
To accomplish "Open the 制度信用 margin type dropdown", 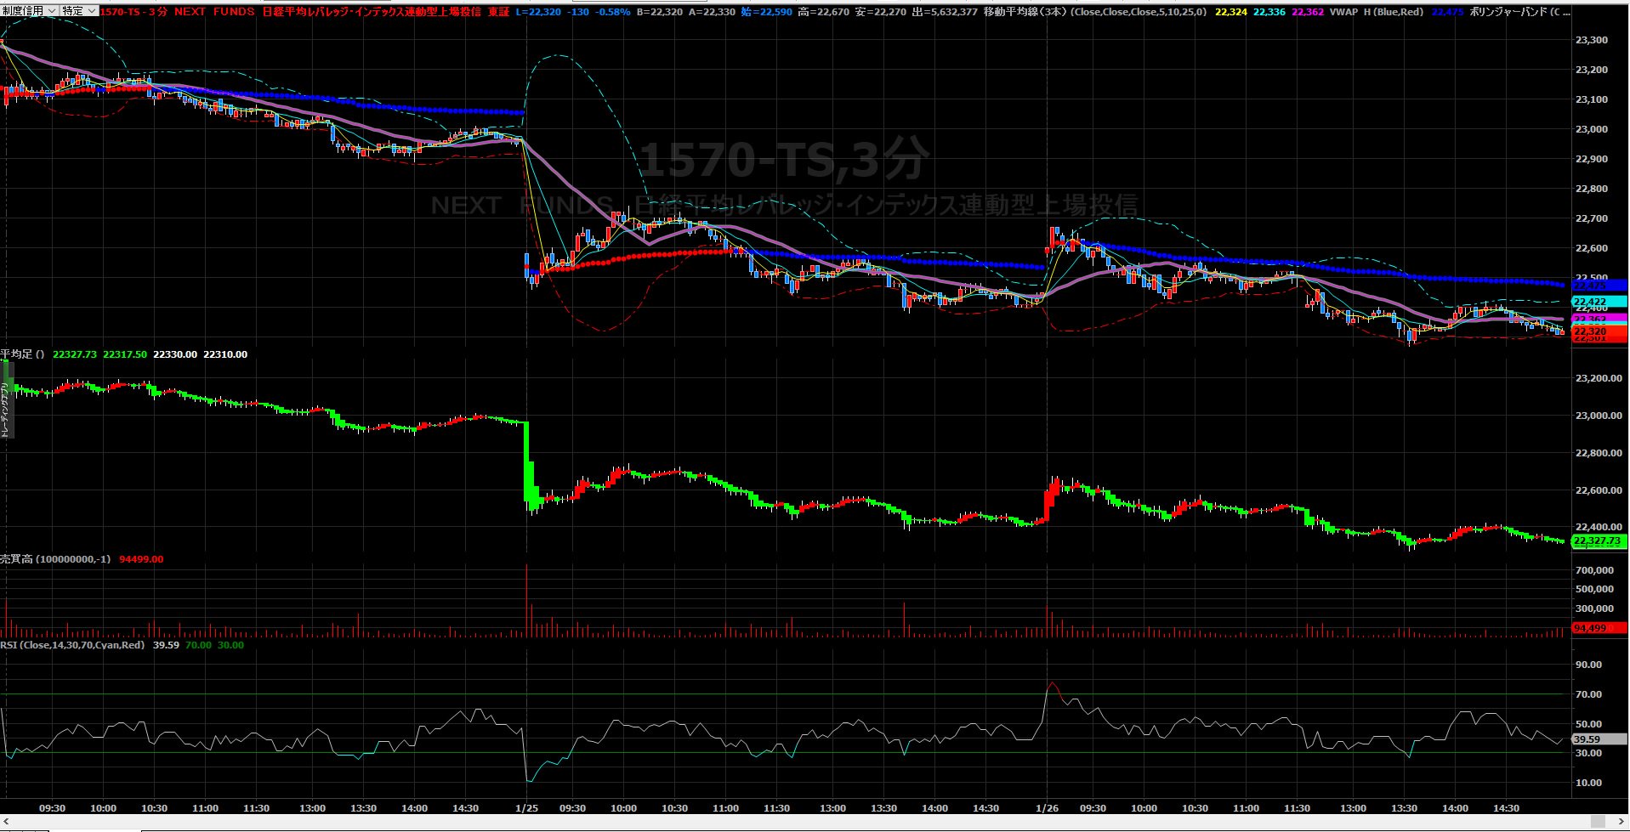I will click(29, 11).
